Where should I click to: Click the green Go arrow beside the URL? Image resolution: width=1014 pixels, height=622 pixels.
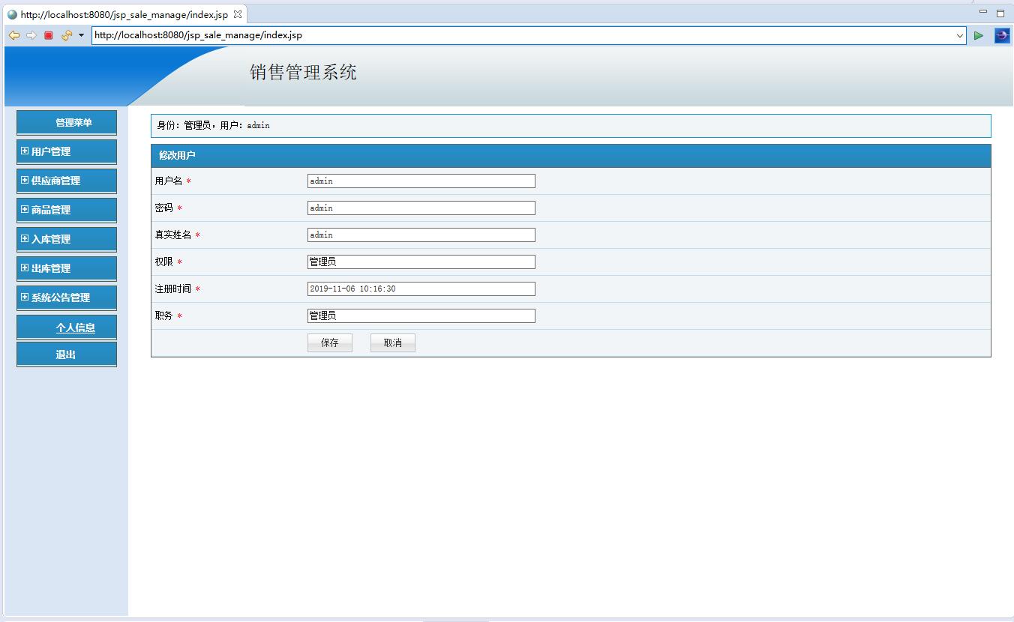tap(978, 35)
